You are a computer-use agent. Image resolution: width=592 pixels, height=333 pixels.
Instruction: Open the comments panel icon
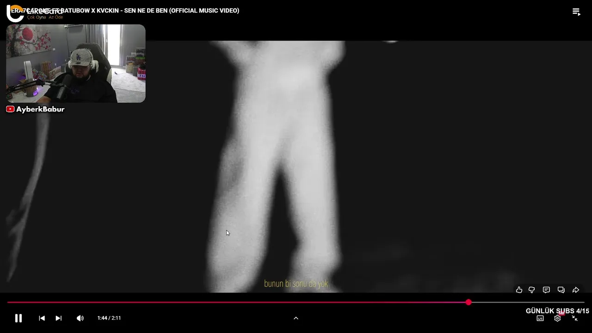click(x=546, y=290)
